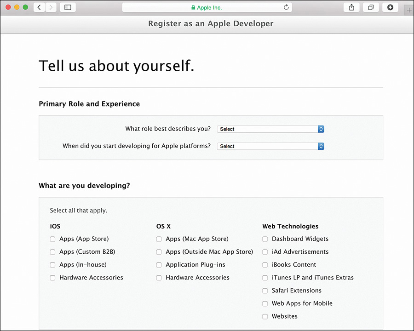Minimize the Safari window
The width and height of the screenshot is (414, 331).
[17, 7]
